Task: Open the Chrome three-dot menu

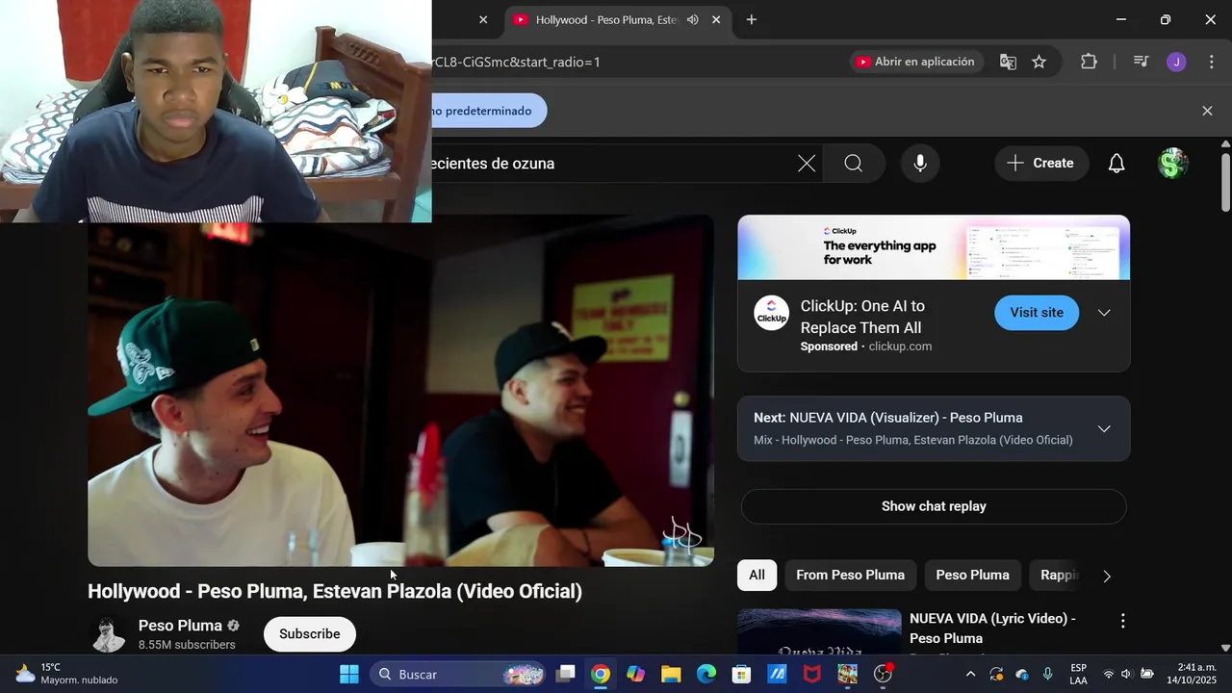Action: [1211, 62]
